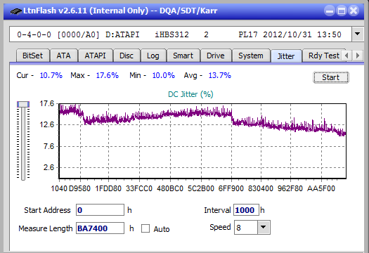Select the Avg value 13.7%
The height and width of the screenshot is (253, 369).
[x=220, y=75]
